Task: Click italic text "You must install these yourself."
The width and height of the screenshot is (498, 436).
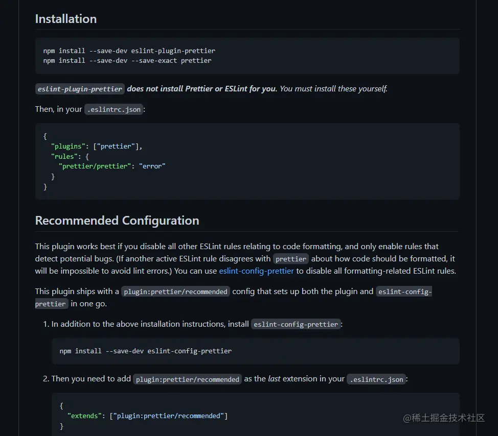Action: pos(334,89)
